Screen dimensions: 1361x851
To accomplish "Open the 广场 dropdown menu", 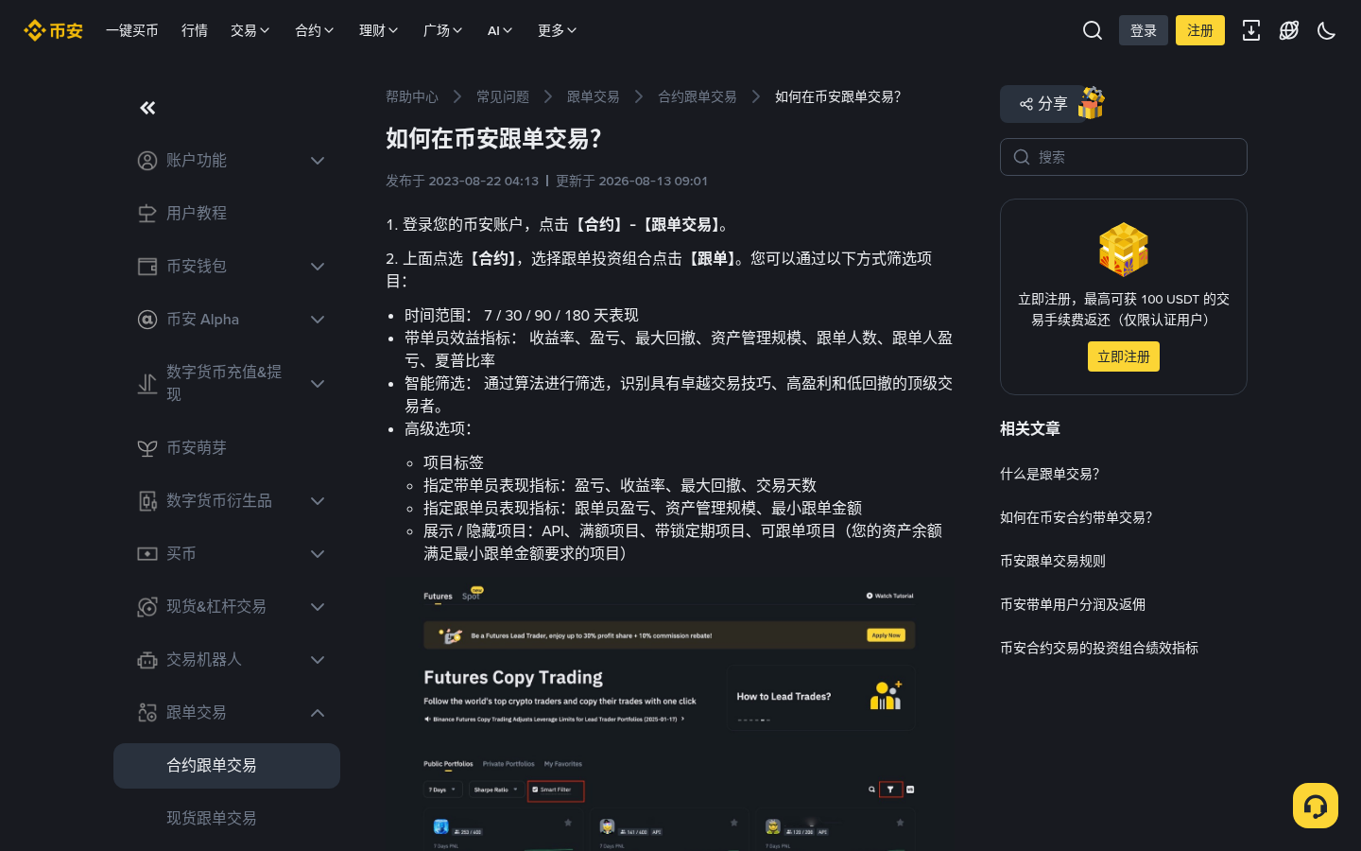I will click(x=443, y=30).
